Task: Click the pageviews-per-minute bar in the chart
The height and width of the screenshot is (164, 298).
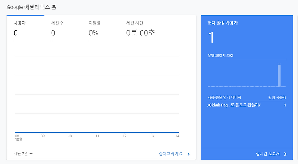Action: coord(279,75)
